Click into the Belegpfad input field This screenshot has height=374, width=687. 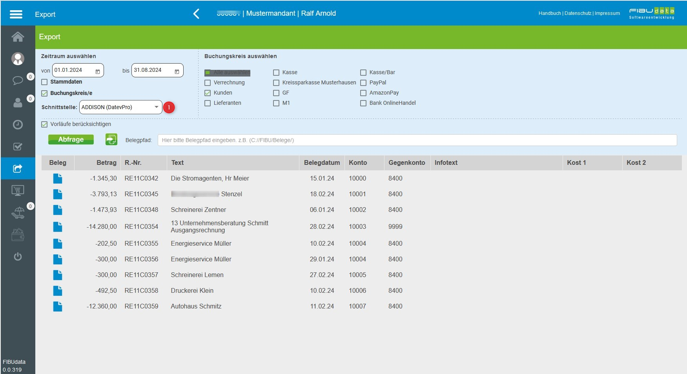[417, 140]
